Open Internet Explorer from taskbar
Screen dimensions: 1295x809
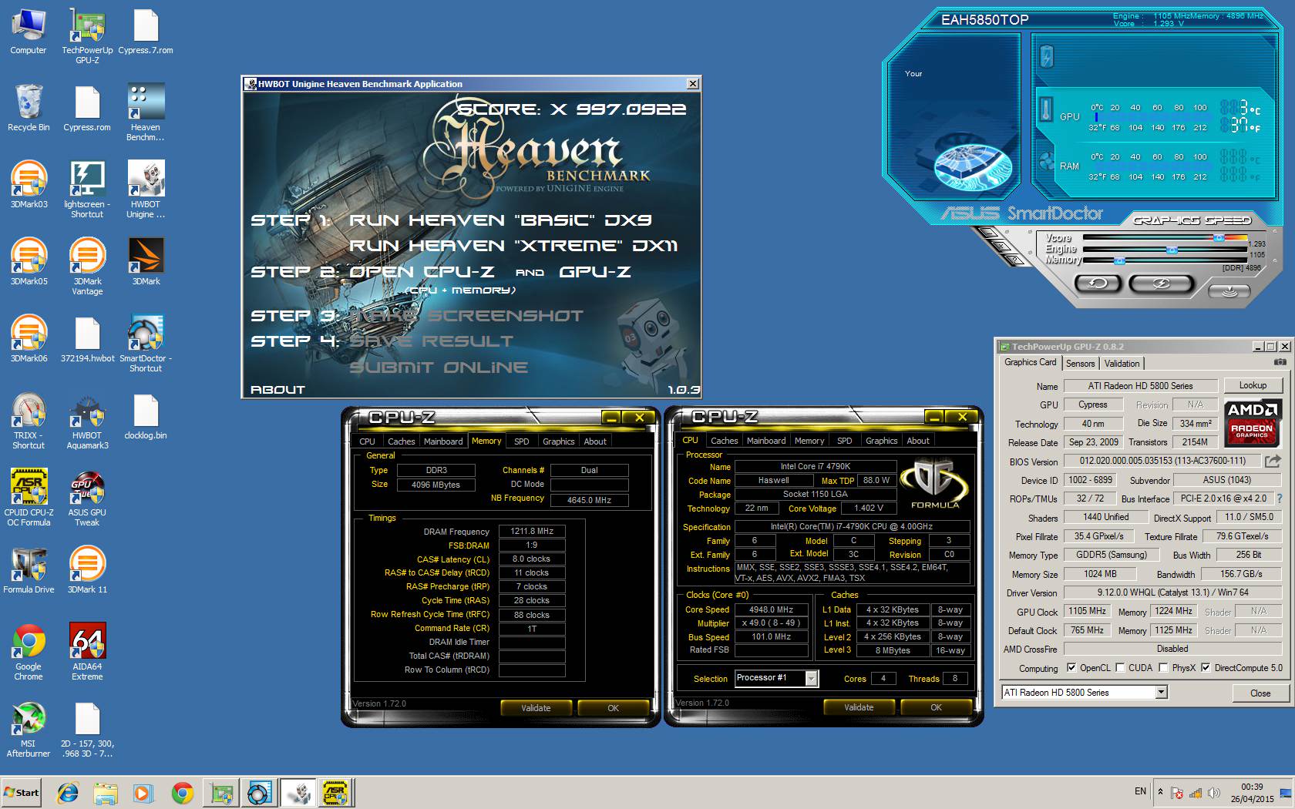coord(68,793)
